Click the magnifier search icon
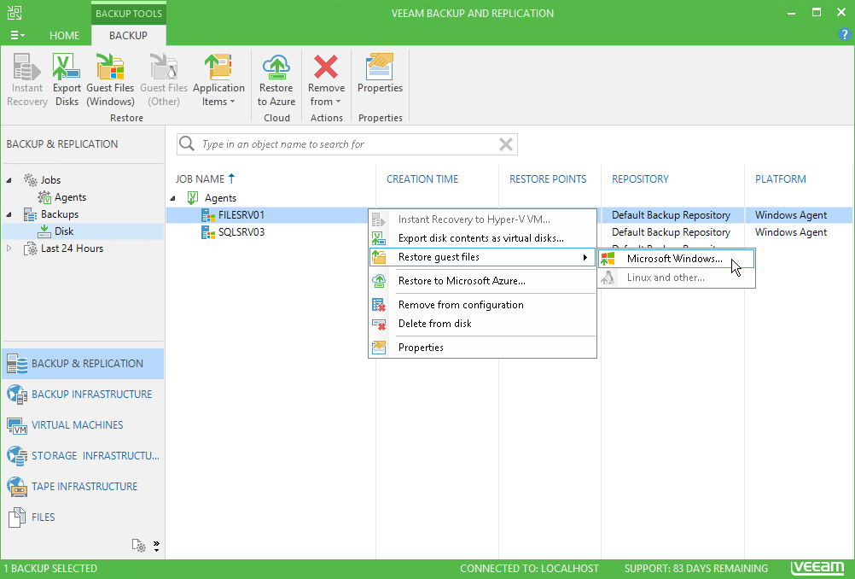Viewport: 855px width, 579px height. [187, 143]
